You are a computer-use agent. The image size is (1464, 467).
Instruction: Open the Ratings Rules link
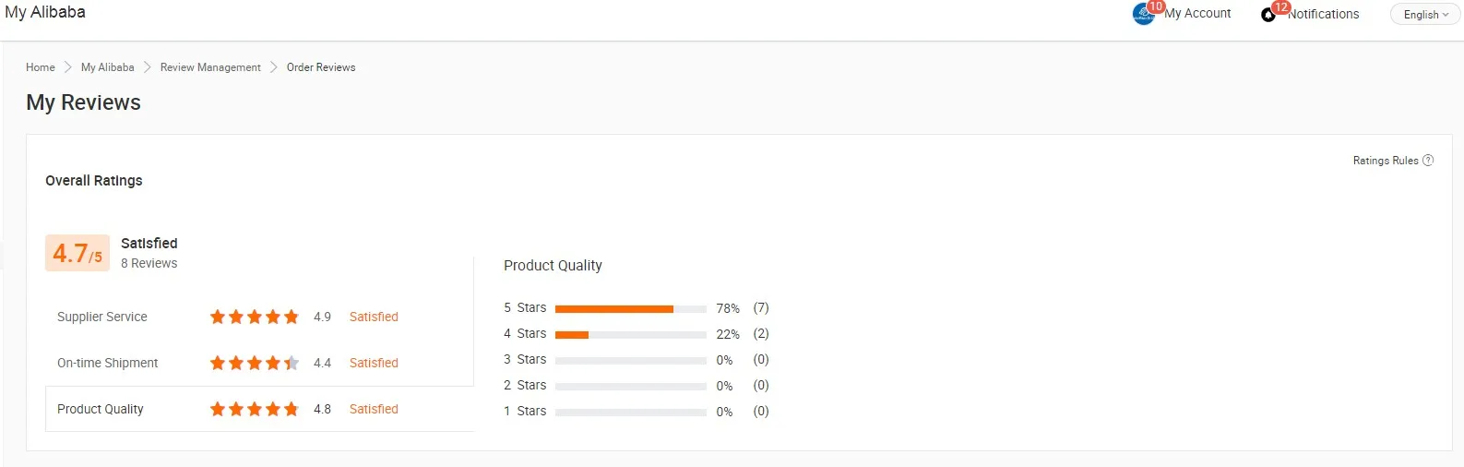1385,161
